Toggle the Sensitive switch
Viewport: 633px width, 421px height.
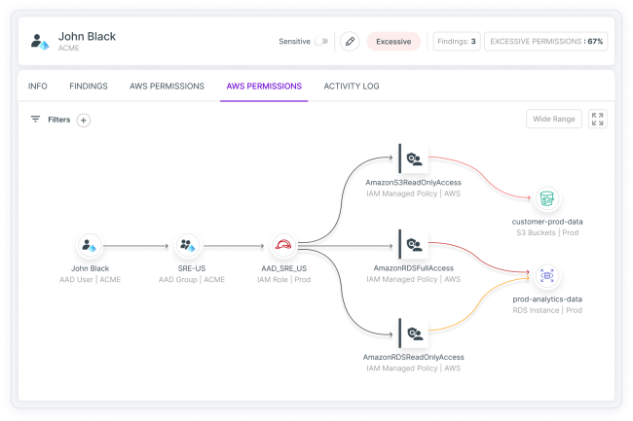320,42
